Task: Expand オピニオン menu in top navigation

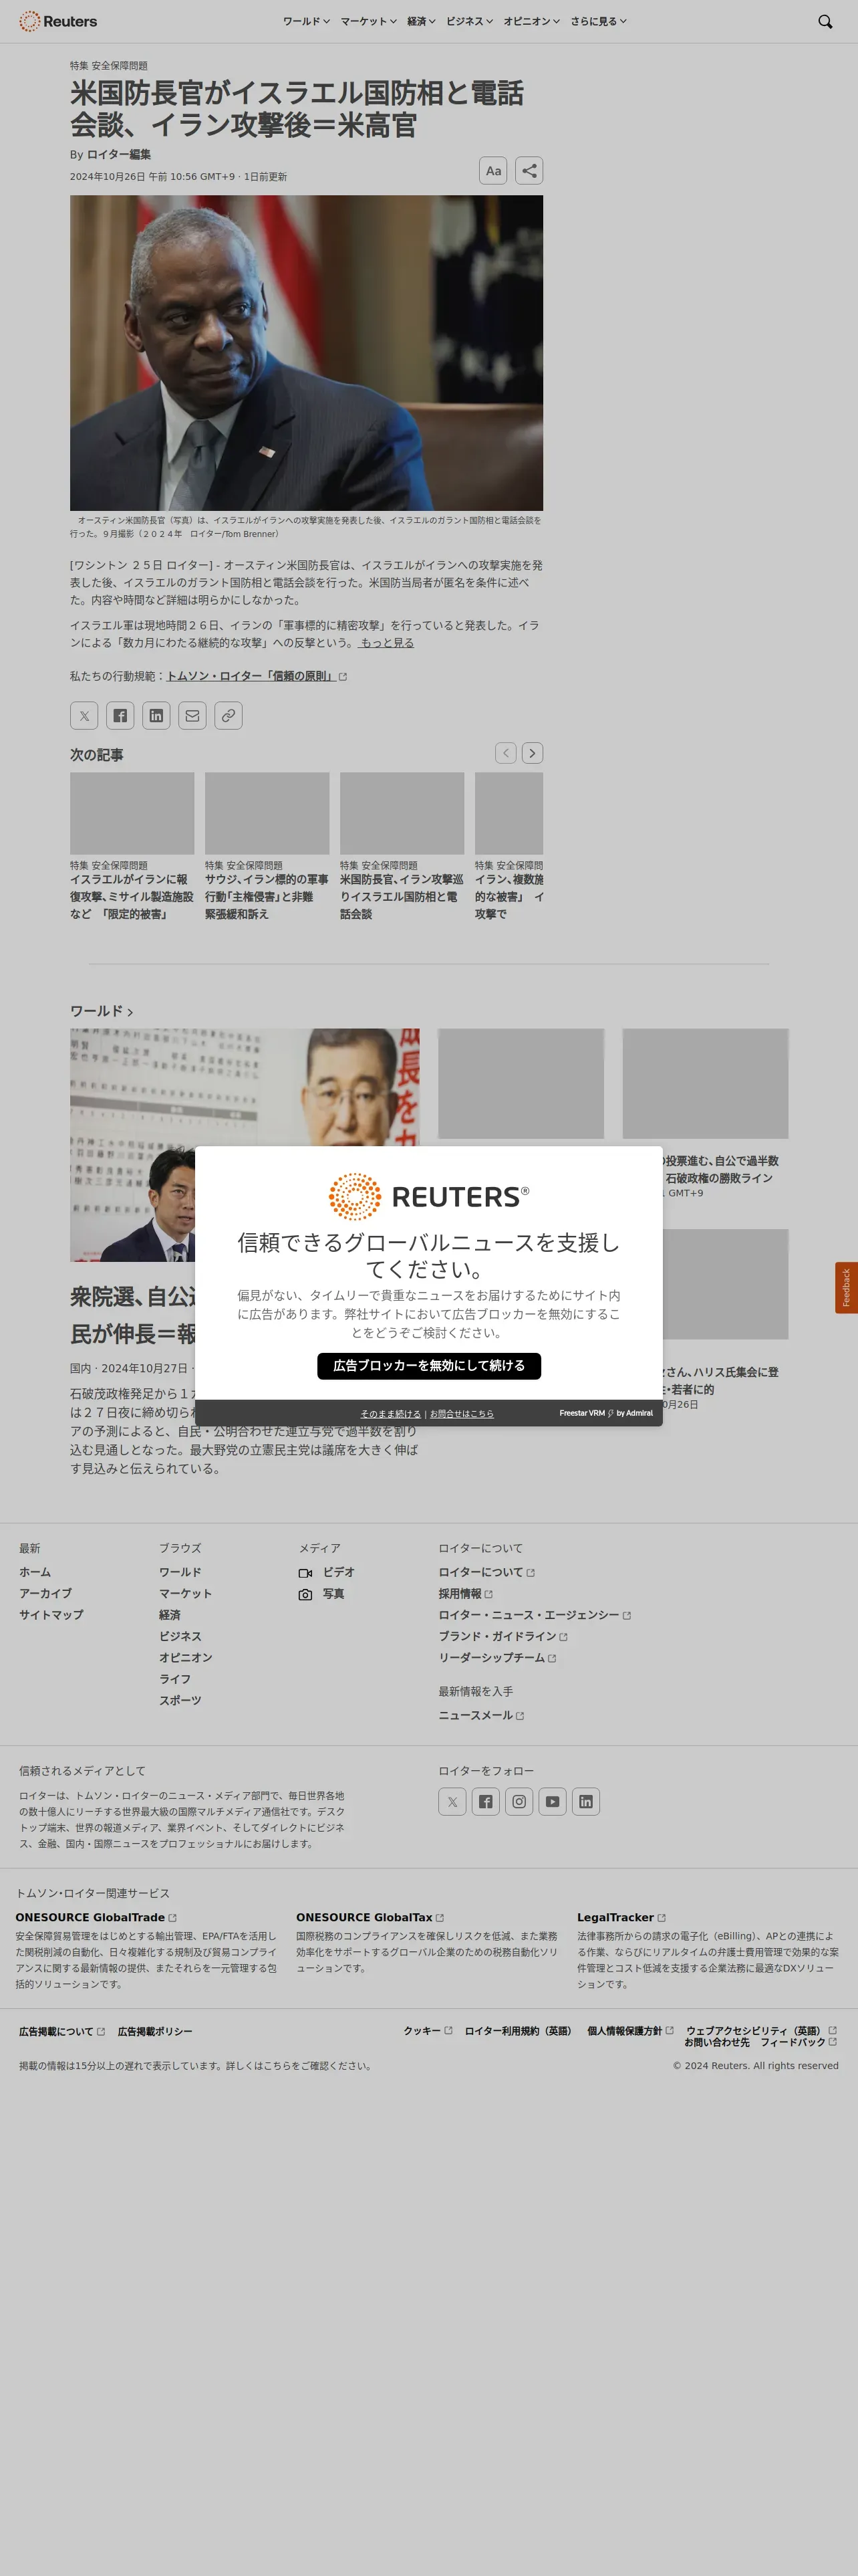Action: [x=531, y=21]
